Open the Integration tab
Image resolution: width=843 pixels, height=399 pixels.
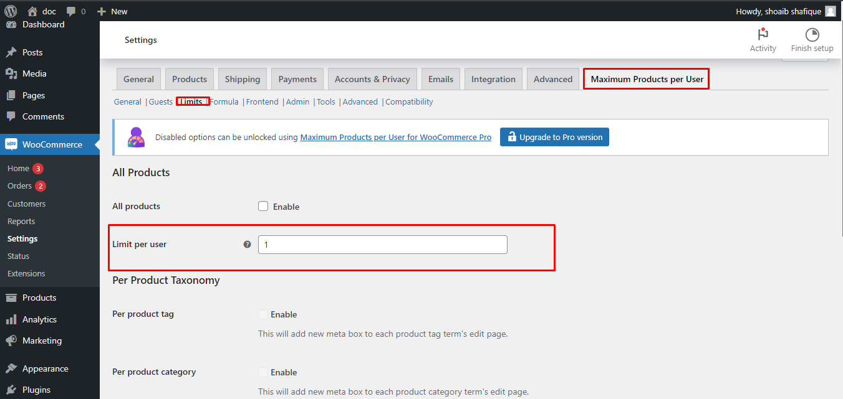click(493, 79)
